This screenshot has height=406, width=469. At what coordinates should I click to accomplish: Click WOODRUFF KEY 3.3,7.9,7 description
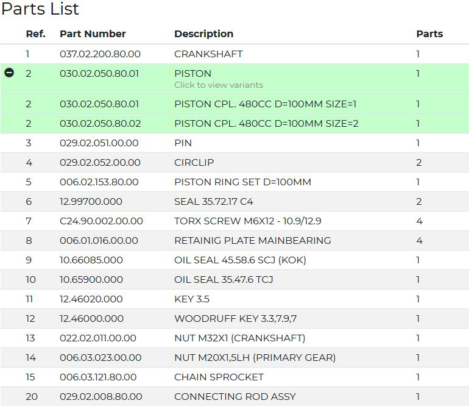[235, 318]
